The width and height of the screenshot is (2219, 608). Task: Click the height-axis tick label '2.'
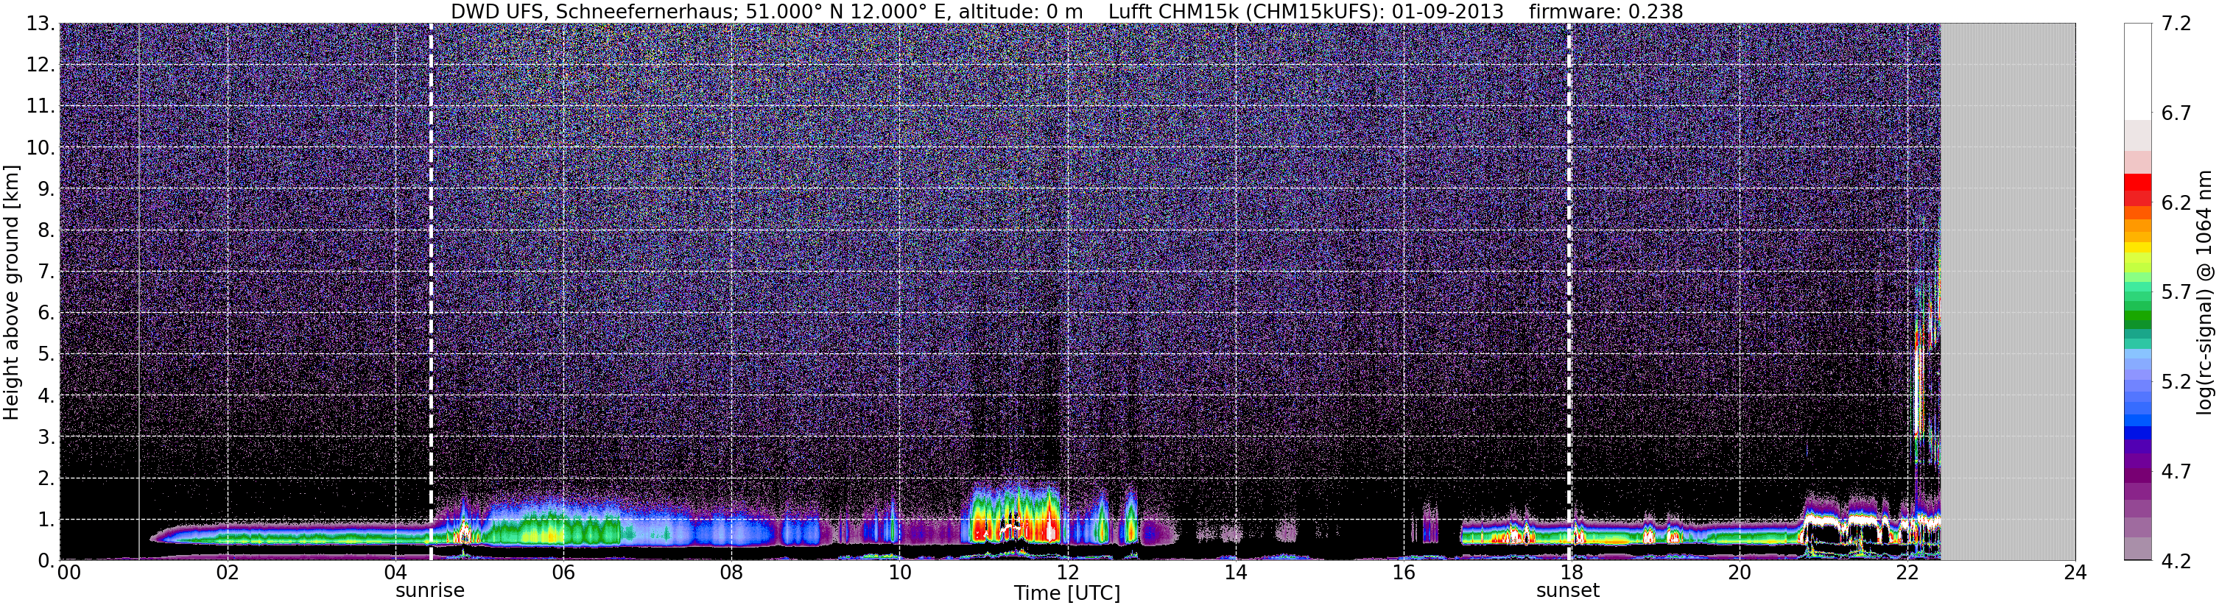point(46,479)
